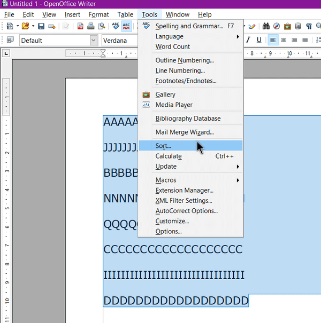Screen dimensions: 321x323
Task: Click the Document as E-mail icon
Action: [x=51, y=26]
